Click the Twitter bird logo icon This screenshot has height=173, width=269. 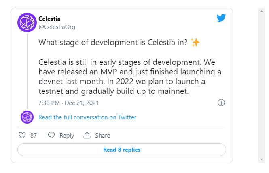pyautogui.click(x=221, y=18)
